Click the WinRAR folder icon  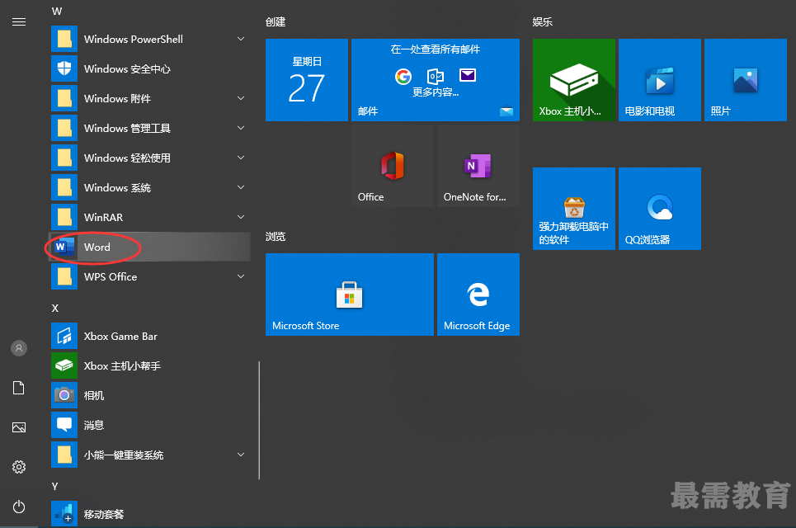(x=64, y=217)
